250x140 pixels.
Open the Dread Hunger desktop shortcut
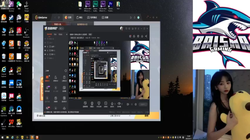tap(27, 6)
